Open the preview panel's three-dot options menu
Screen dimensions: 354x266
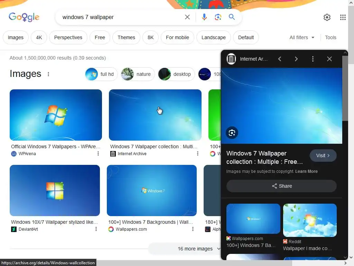[x=313, y=59]
